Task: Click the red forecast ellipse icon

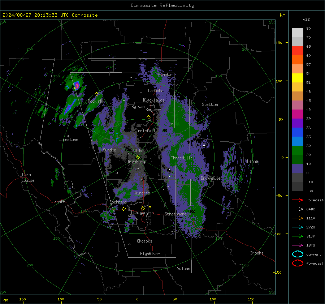Action: (298, 263)
